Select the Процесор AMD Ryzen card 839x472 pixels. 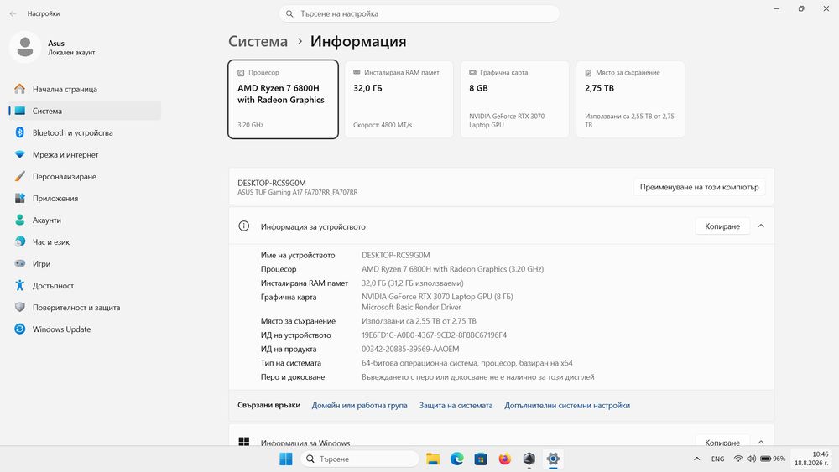[283, 100]
